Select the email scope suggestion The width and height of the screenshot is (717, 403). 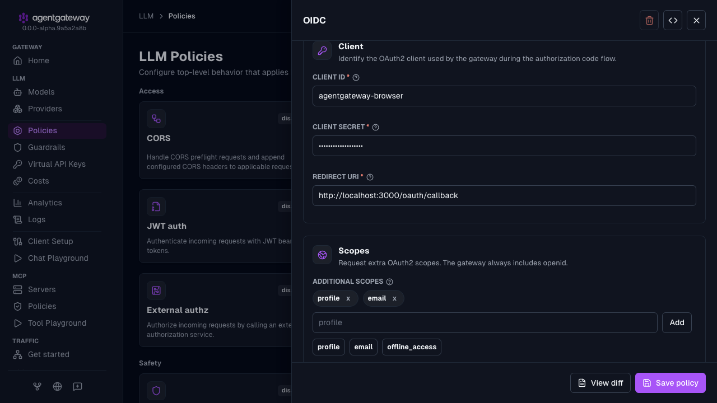pos(364,347)
